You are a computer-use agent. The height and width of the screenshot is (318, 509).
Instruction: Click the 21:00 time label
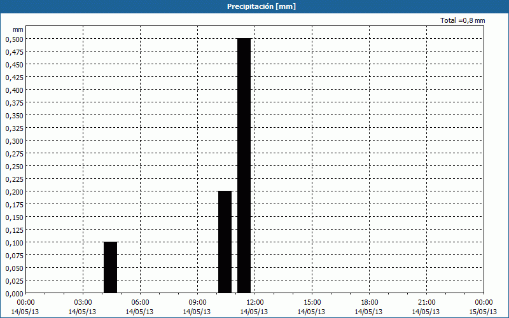tap(426, 303)
